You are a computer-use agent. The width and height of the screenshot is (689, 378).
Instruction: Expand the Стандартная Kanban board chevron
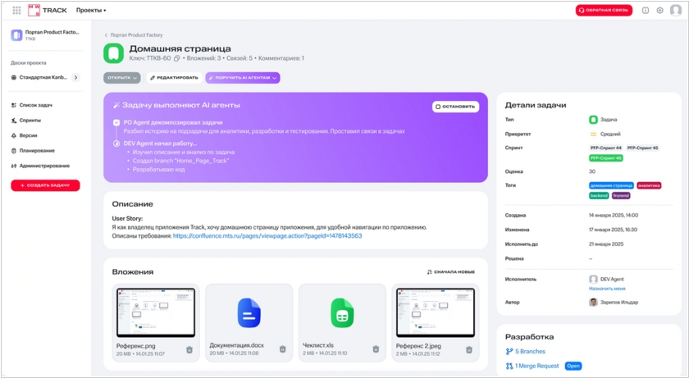click(75, 78)
